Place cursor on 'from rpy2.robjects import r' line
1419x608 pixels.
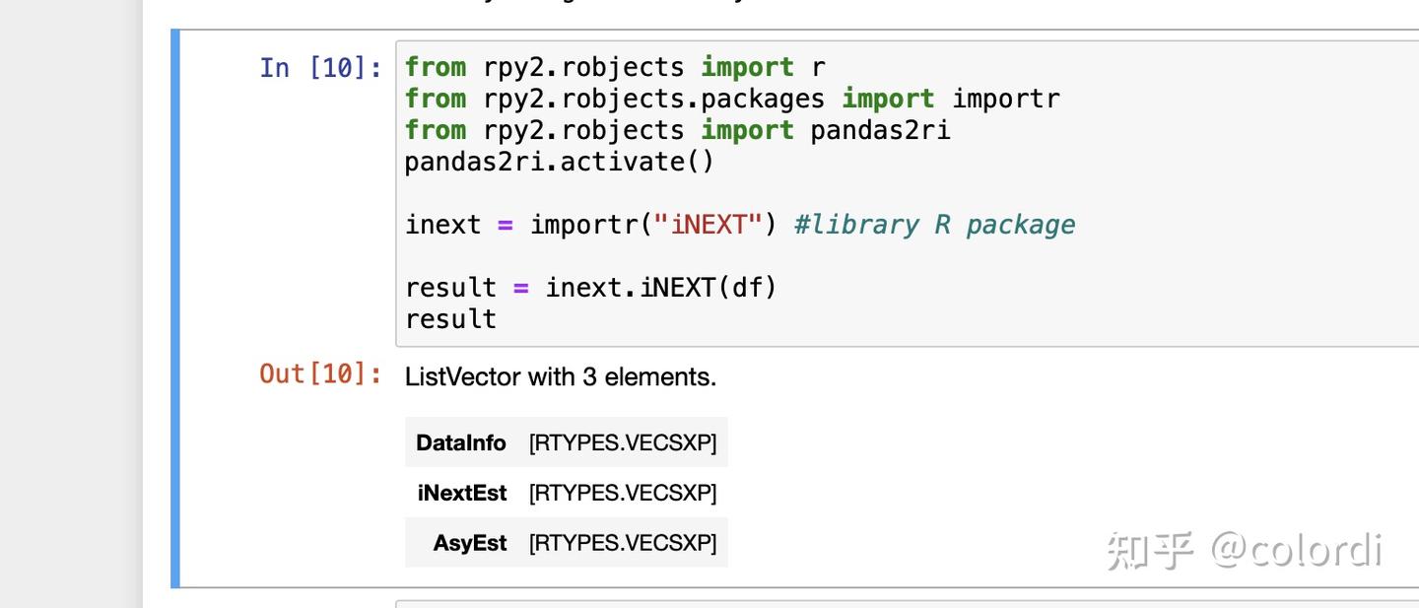(x=615, y=67)
